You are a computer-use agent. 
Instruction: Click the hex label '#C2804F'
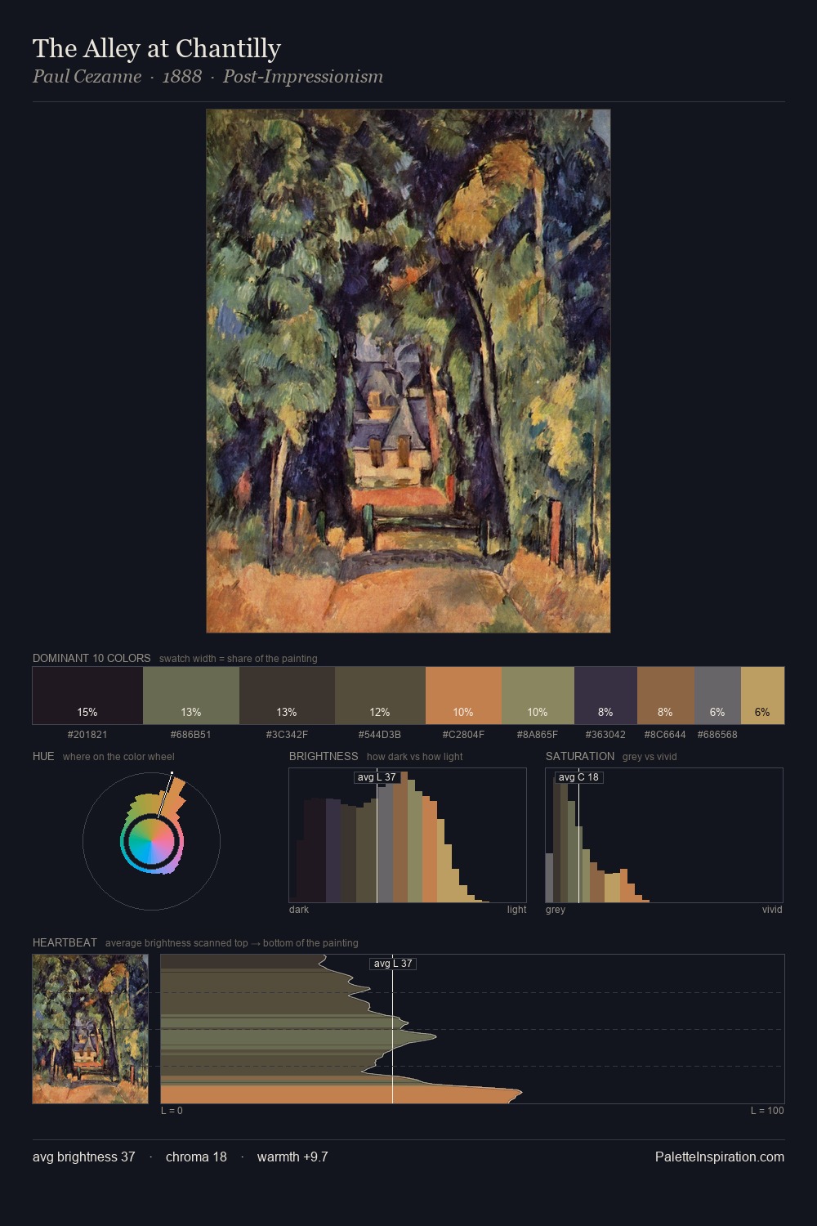tap(463, 734)
